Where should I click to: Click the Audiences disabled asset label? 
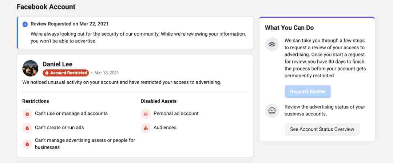click(x=165, y=127)
